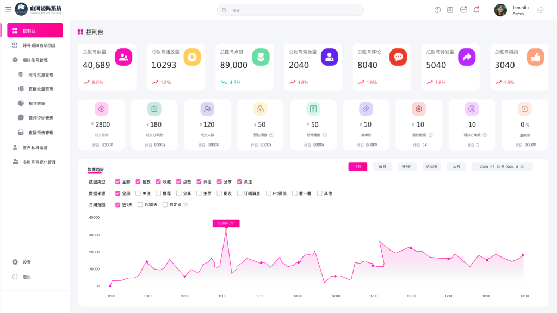Collapse the sidebar with the hamburger icon

click(x=9, y=10)
